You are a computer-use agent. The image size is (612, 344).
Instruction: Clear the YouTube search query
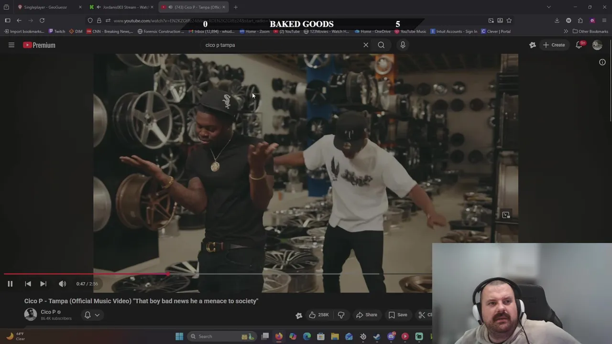(x=366, y=45)
